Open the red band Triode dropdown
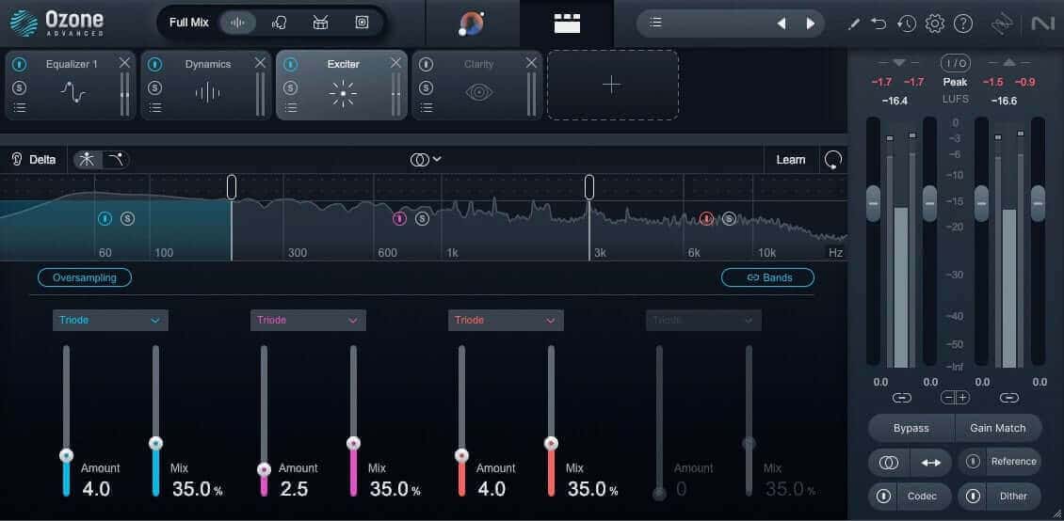Viewport: 1064px width, 521px height. coord(506,320)
